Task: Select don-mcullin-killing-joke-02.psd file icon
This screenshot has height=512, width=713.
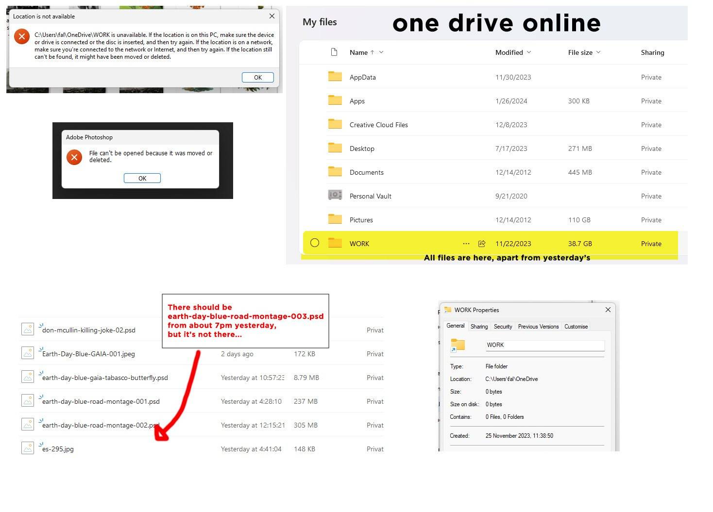Action: click(x=28, y=329)
